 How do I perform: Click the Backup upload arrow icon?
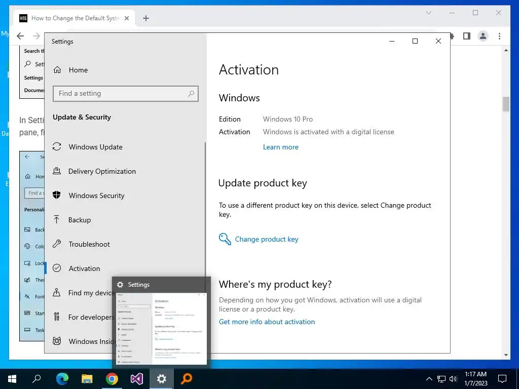pos(57,219)
